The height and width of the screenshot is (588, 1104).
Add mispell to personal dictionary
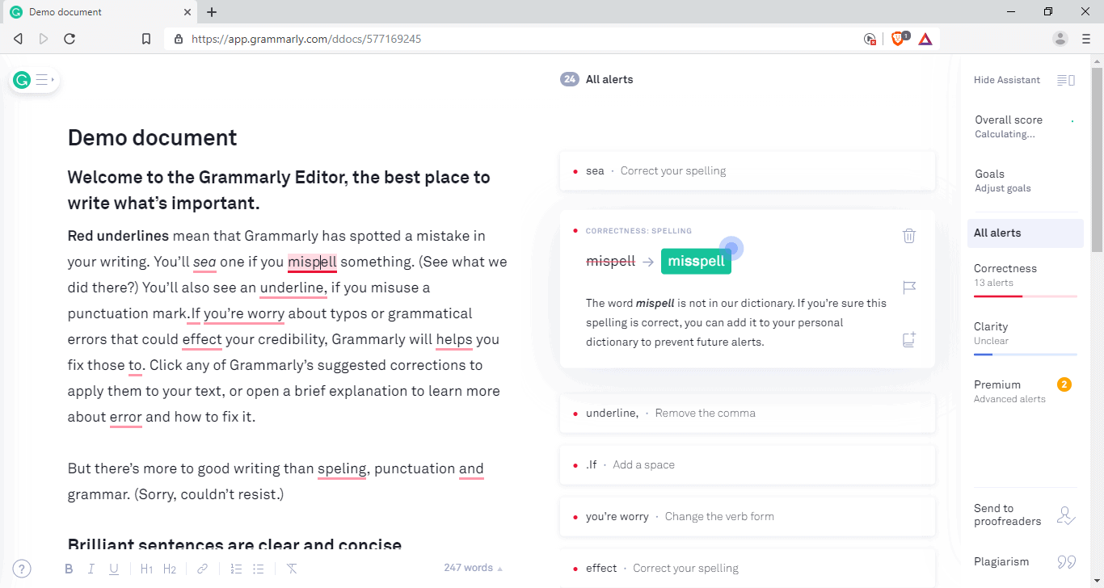click(908, 339)
